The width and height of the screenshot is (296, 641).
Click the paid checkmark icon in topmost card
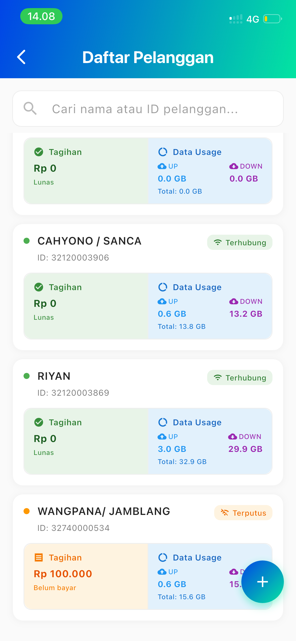click(39, 152)
